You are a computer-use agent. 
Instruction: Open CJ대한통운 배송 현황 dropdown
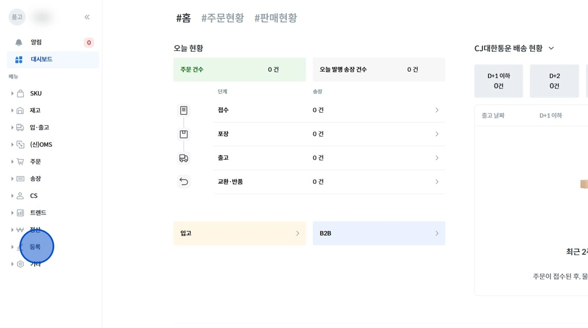tap(551, 48)
